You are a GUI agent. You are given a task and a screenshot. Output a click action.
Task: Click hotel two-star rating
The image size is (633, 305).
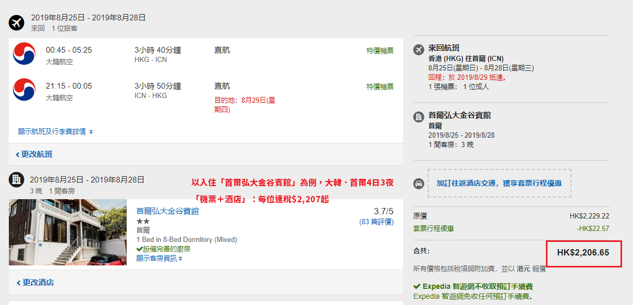point(143,221)
